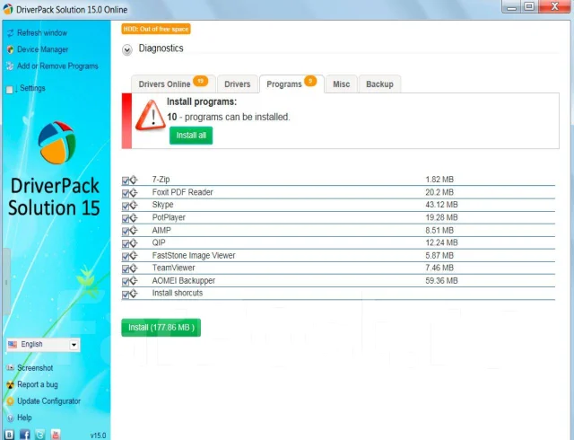The width and height of the screenshot is (574, 440).
Task: Click the Screenshot camera icon
Action: click(10, 367)
